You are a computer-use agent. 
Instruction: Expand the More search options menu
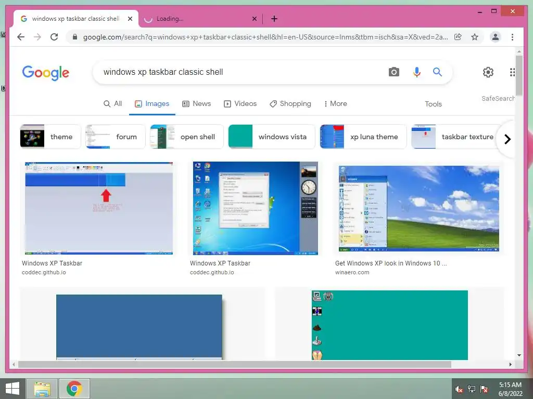pos(336,103)
